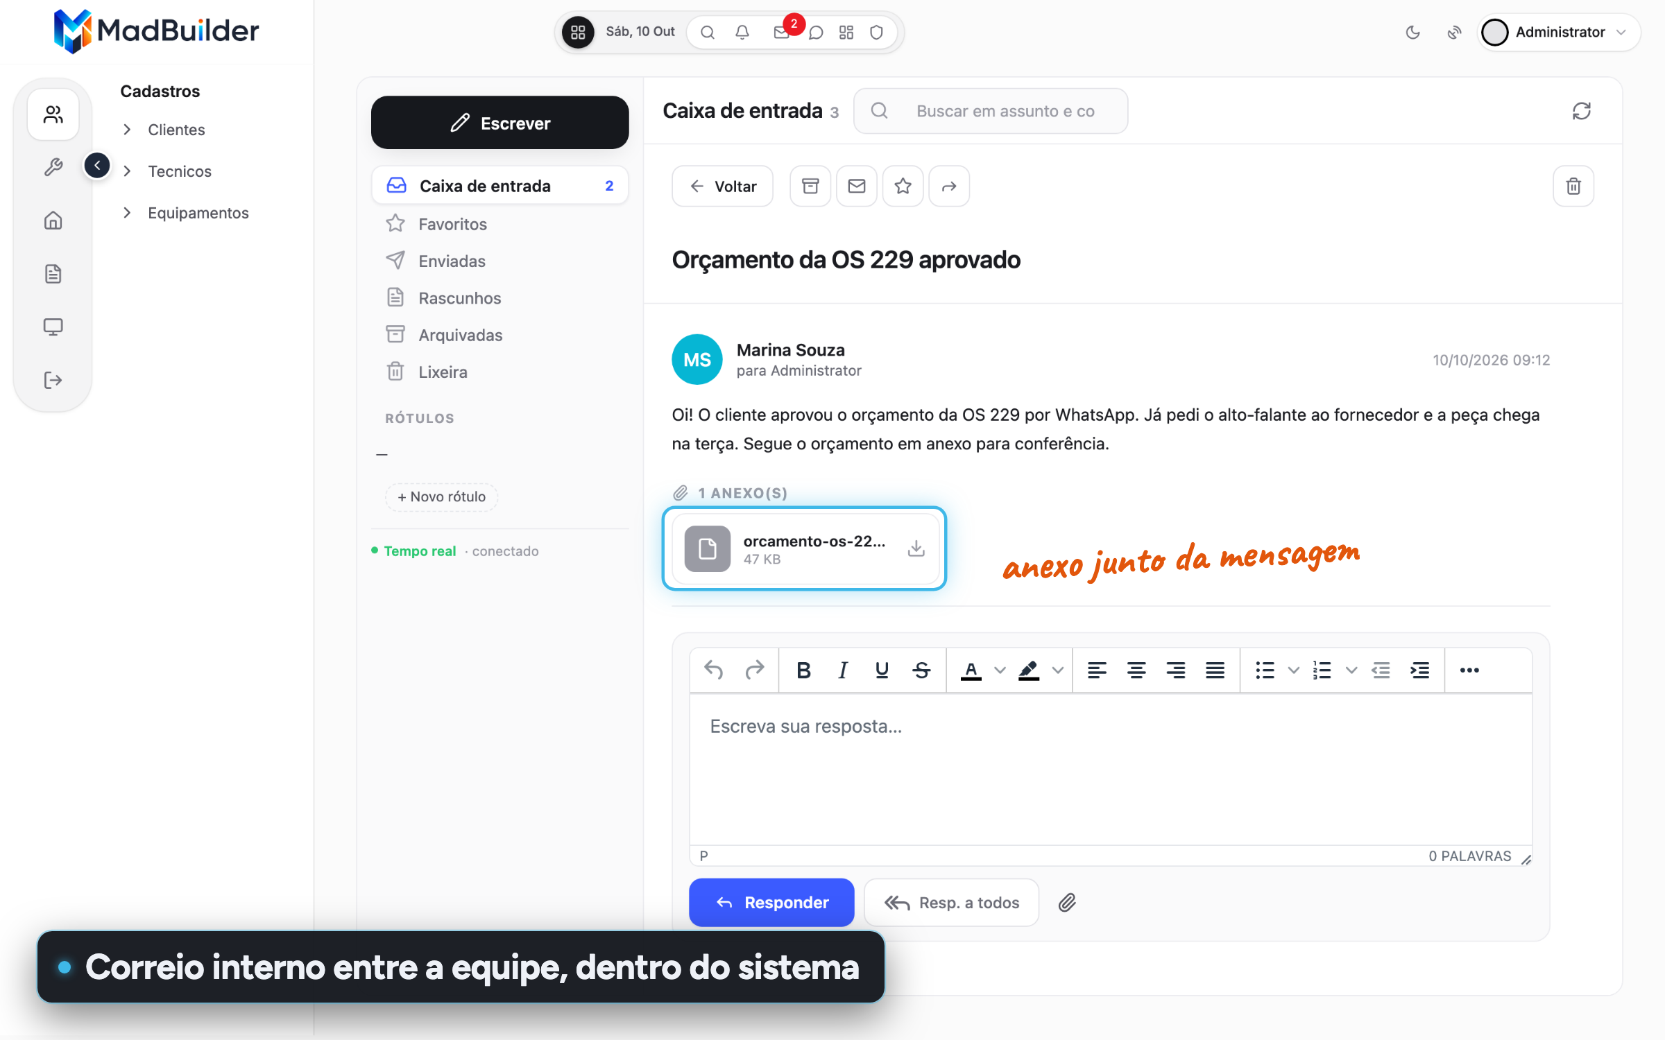This screenshot has width=1665, height=1040.
Task: Open the bullet list style dropdown
Action: point(1293,670)
